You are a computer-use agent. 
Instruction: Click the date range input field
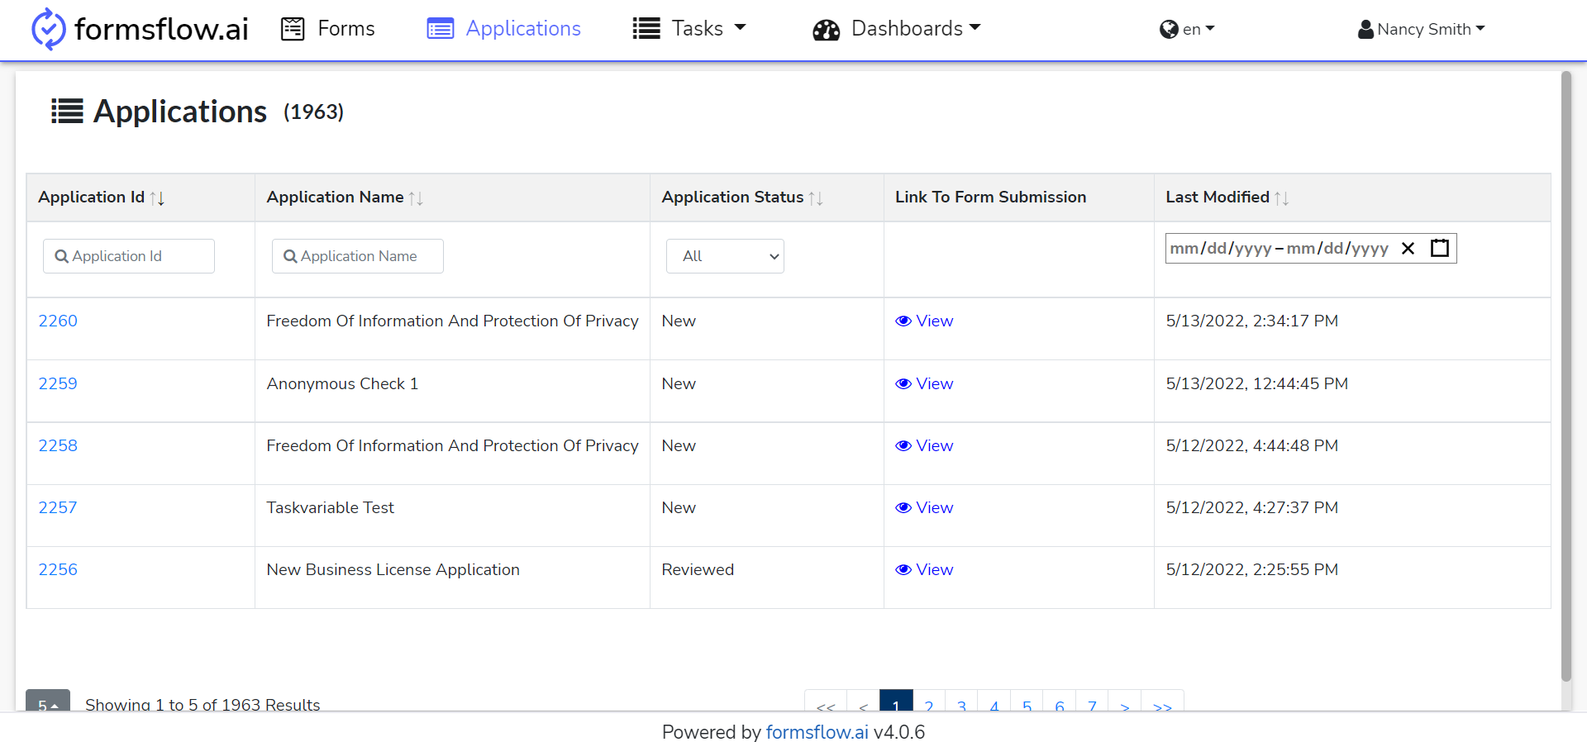[x=1311, y=248]
